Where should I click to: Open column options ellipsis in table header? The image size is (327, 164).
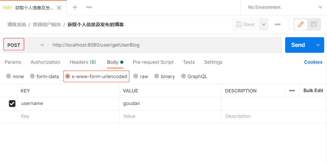coord(292,91)
